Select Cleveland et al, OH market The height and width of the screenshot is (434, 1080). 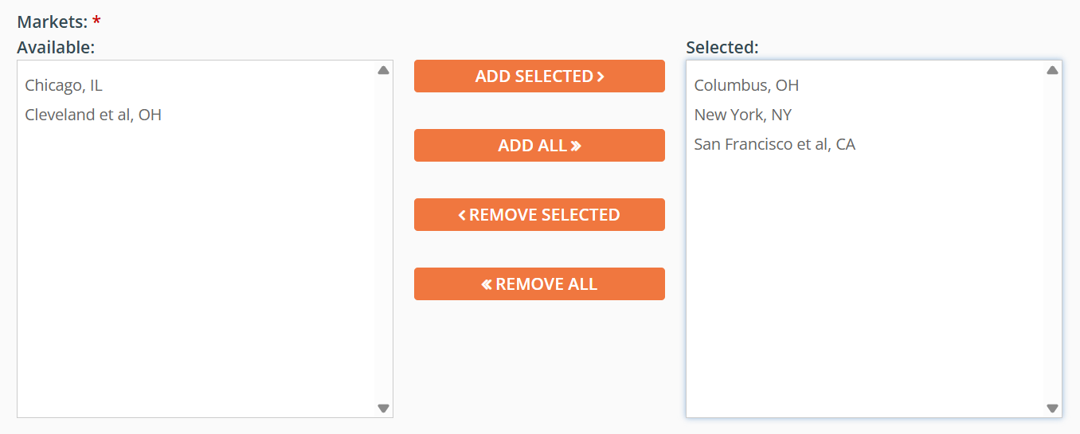[x=93, y=115]
